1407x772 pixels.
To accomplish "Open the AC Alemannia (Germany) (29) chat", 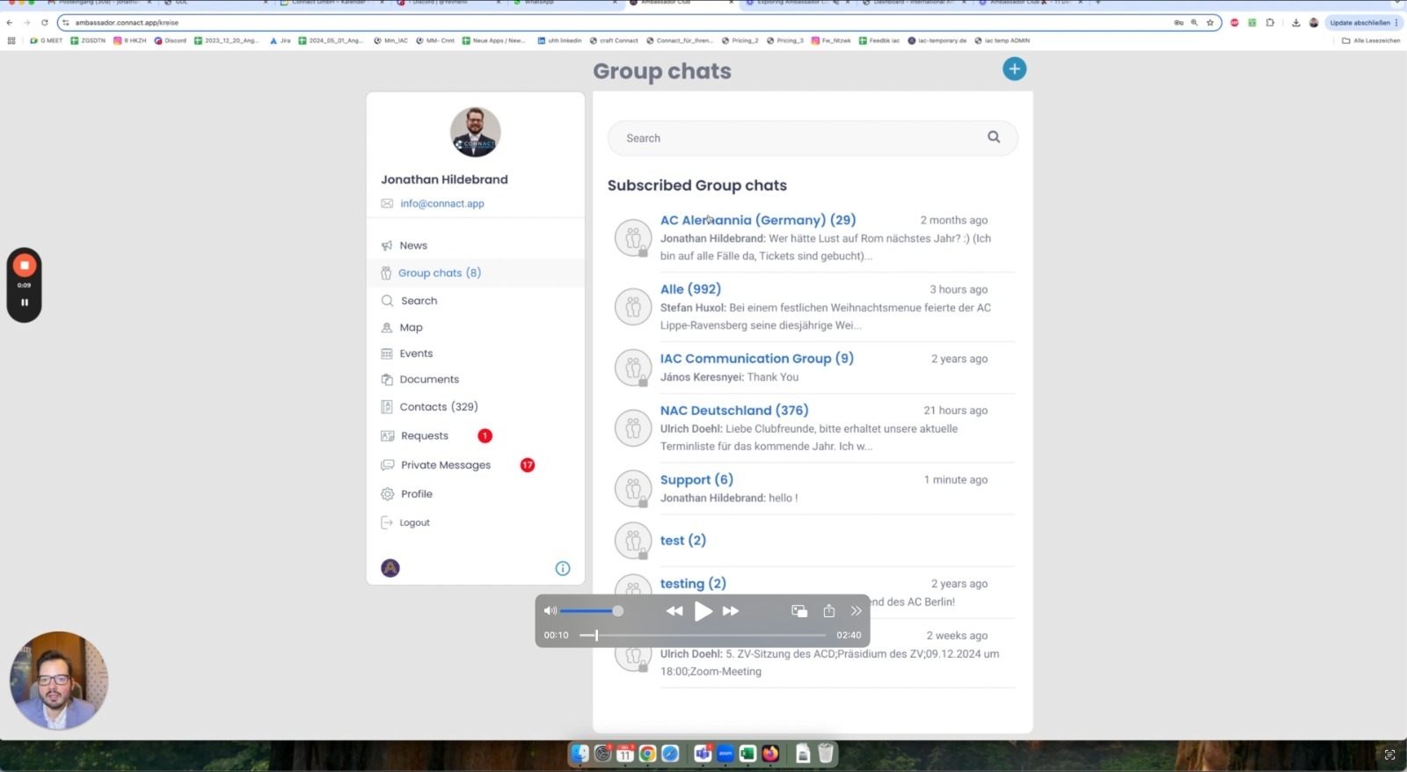I will pyautogui.click(x=758, y=220).
